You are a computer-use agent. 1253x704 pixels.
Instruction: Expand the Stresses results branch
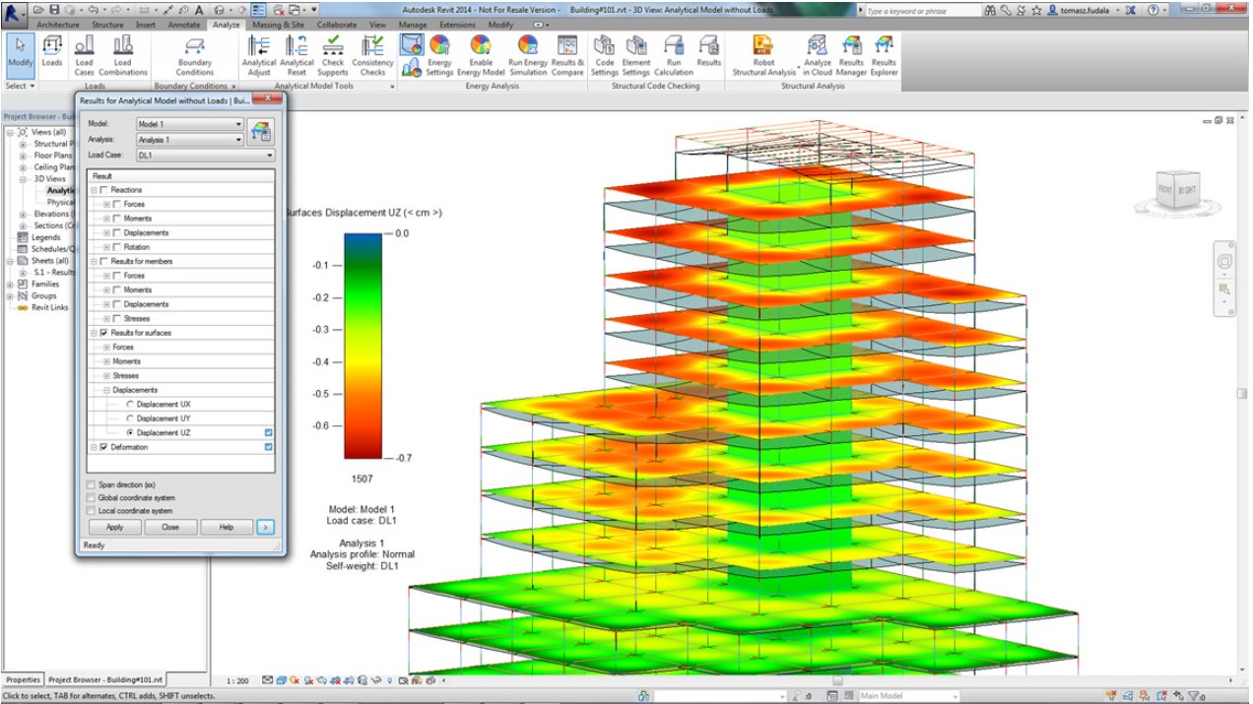pos(106,375)
